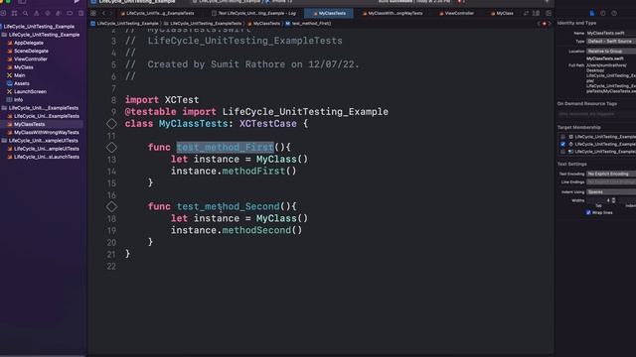Show the Project navigator icon
Screen dimensions: 636x357
(3, 13)
